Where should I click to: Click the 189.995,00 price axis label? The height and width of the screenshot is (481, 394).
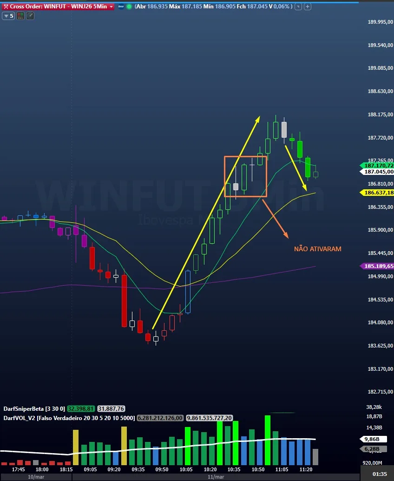pyautogui.click(x=380, y=22)
